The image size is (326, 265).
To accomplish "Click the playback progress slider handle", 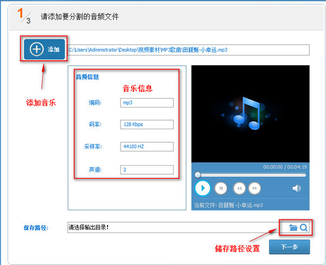I will click(x=198, y=175).
